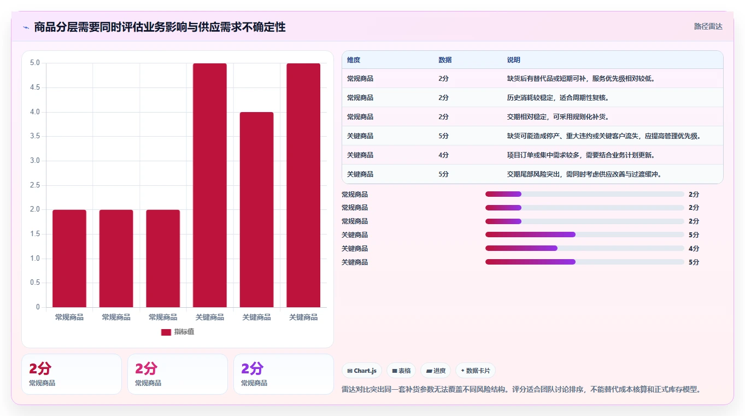Click the 进度 chip's bar icon
The width and height of the screenshot is (745, 416).
coord(429,371)
